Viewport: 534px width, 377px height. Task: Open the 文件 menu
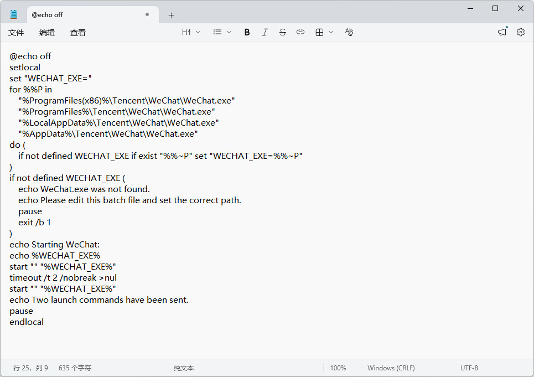coord(16,33)
